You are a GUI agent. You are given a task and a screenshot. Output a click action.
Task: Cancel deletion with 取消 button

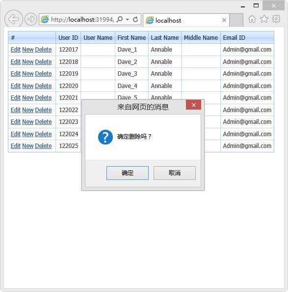(175, 173)
